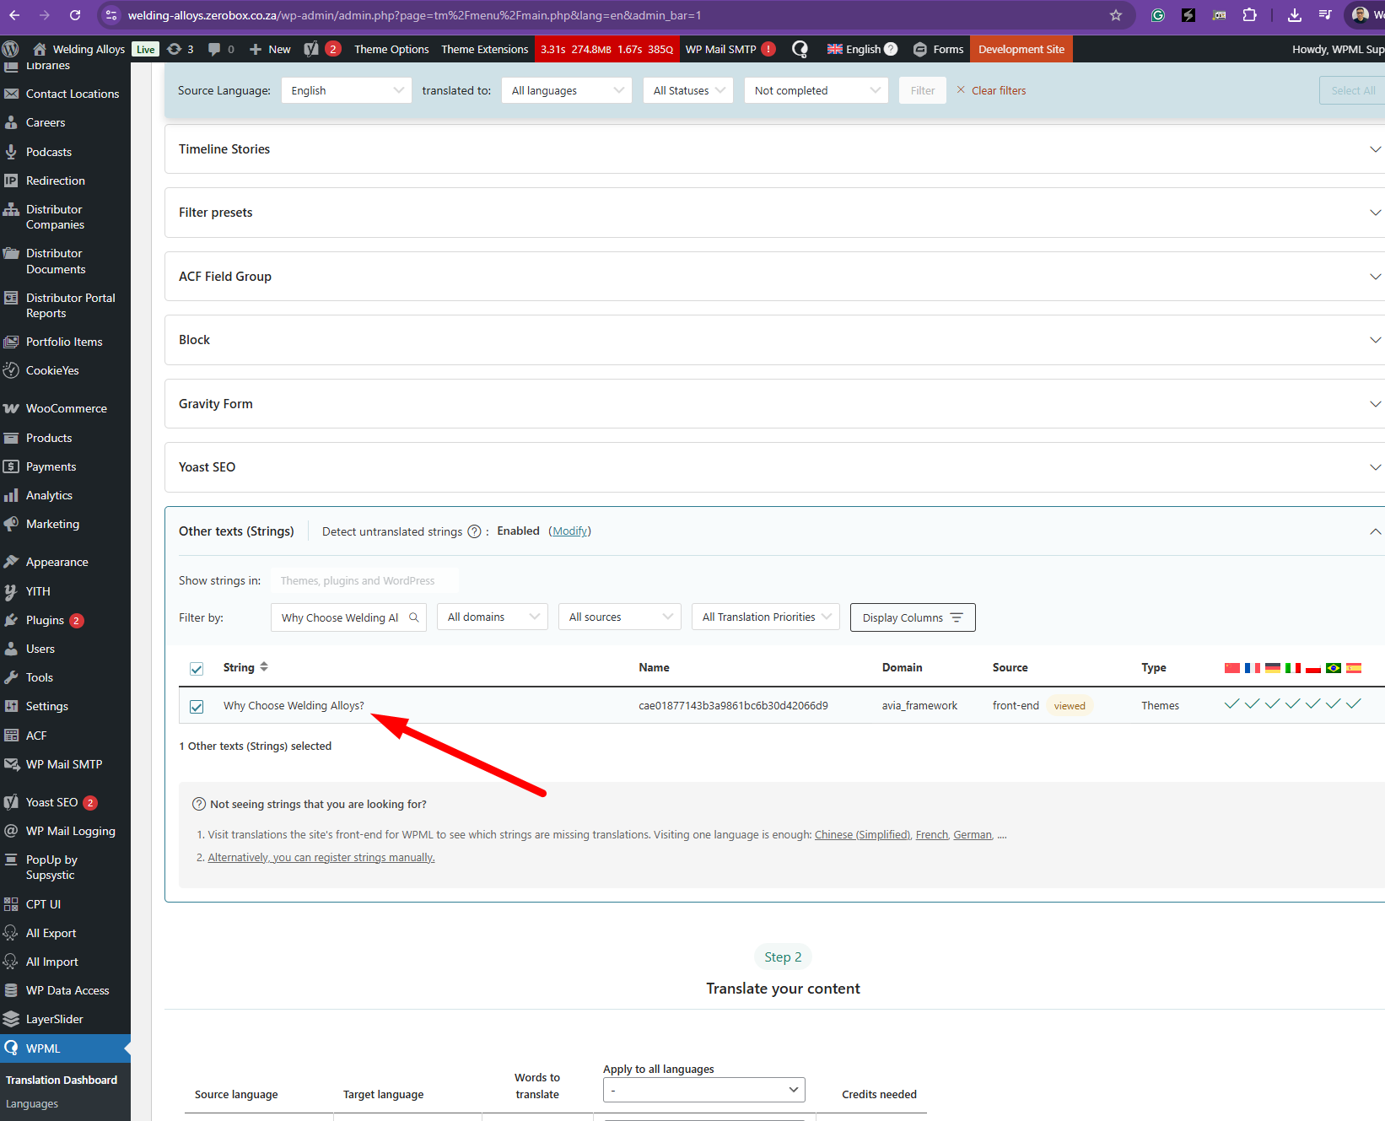Click the Modify link for string detection
1385x1121 pixels.
[570, 531]
